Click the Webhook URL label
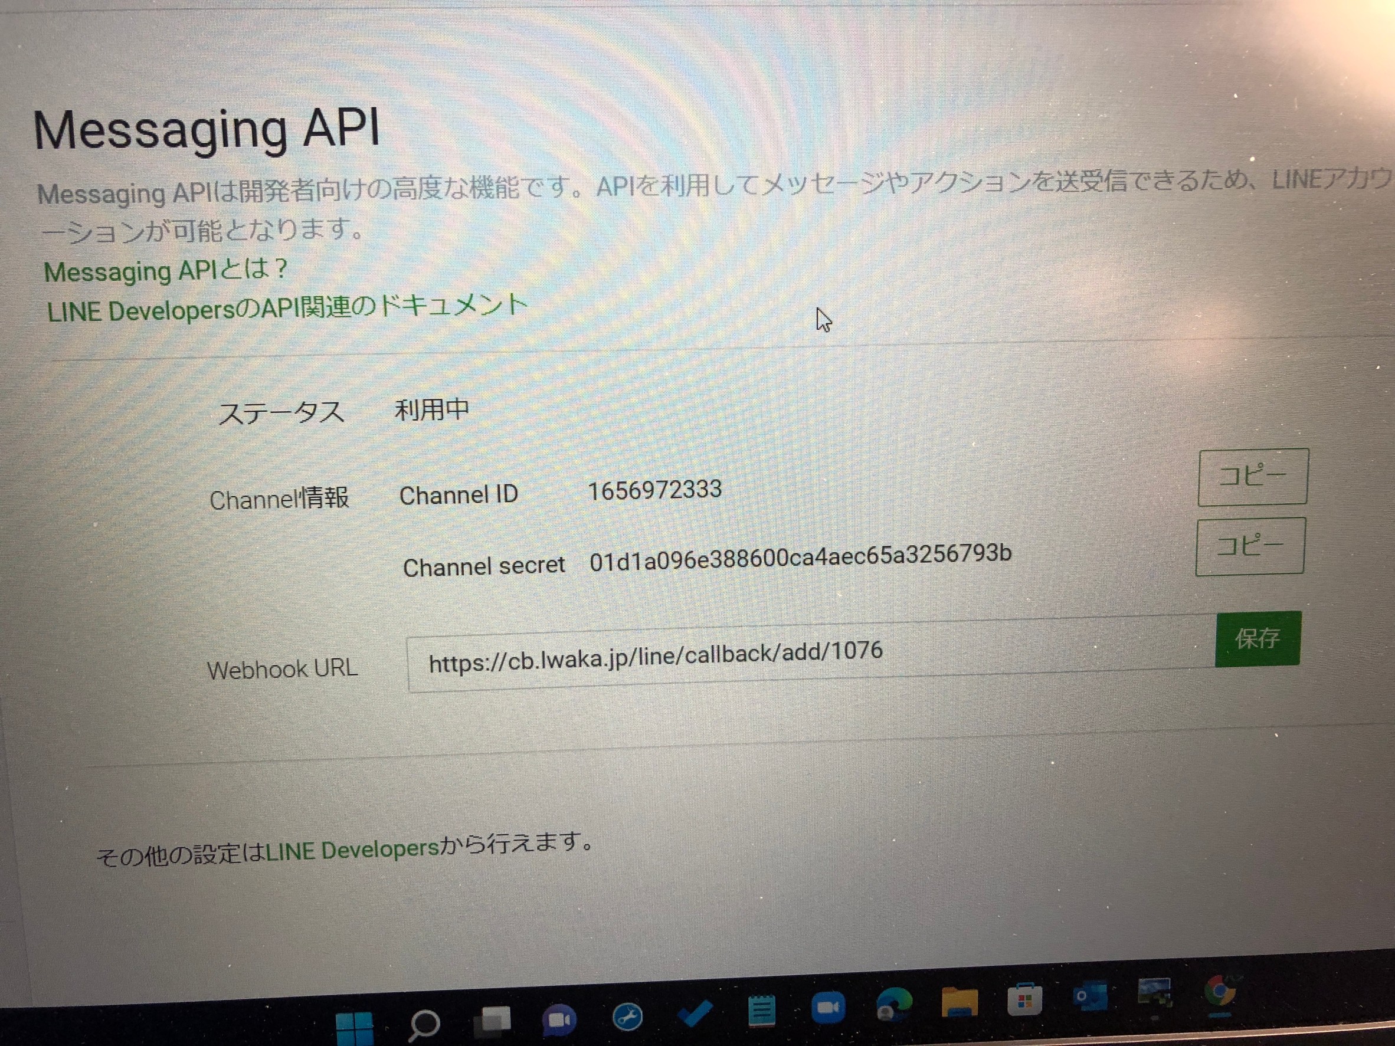Screen dimensions: 1395x1046 (283, 669)
